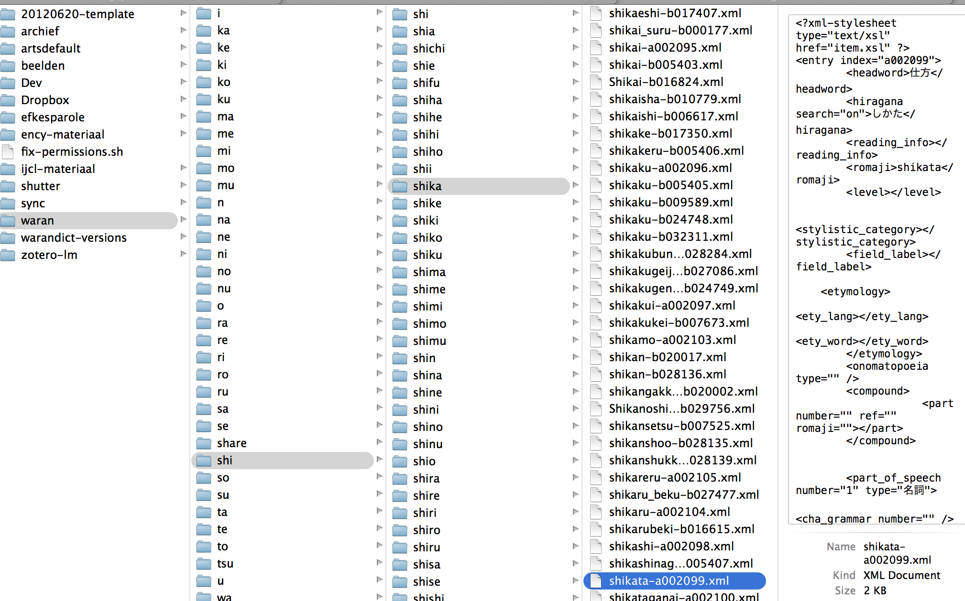
Task: Click the share folder icon
Action: click(204, 443)
